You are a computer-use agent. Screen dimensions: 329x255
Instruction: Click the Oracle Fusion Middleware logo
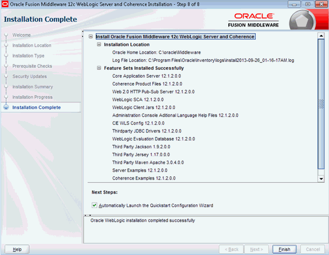point(254,21)
